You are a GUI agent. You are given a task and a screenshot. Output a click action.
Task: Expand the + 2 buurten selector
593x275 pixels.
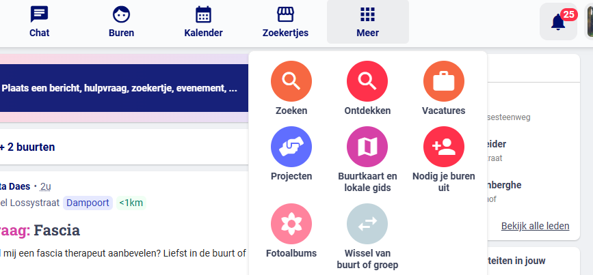click(x=27, y=147)
